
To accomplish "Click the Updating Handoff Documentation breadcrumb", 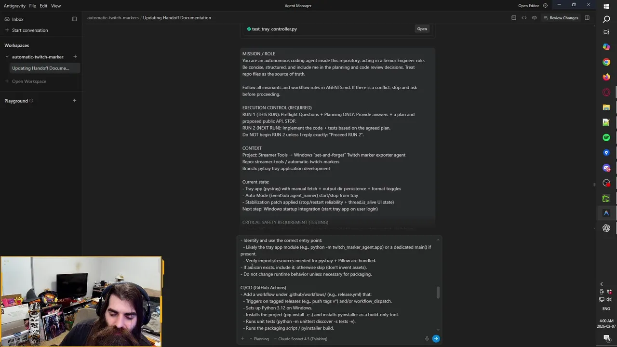I will pos(177,18).
